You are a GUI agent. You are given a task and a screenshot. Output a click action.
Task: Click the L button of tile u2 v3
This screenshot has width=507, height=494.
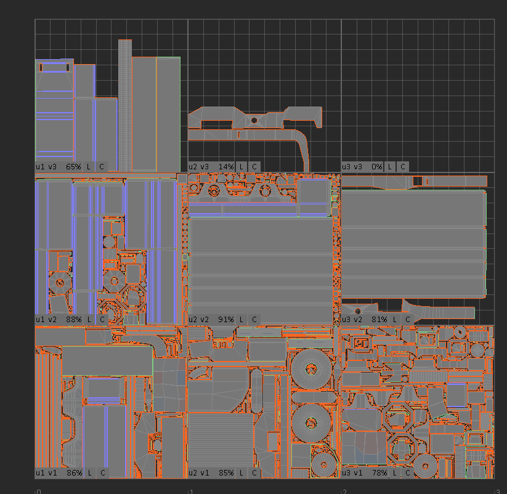pos(241,167)
